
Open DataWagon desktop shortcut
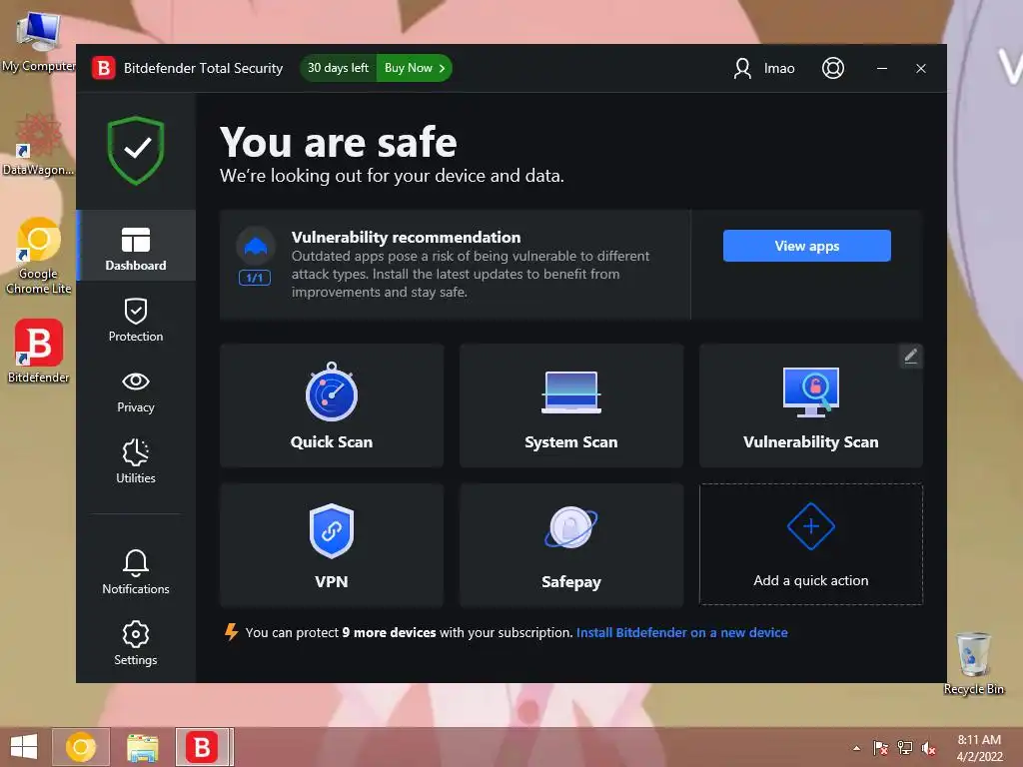click(38, 145)
